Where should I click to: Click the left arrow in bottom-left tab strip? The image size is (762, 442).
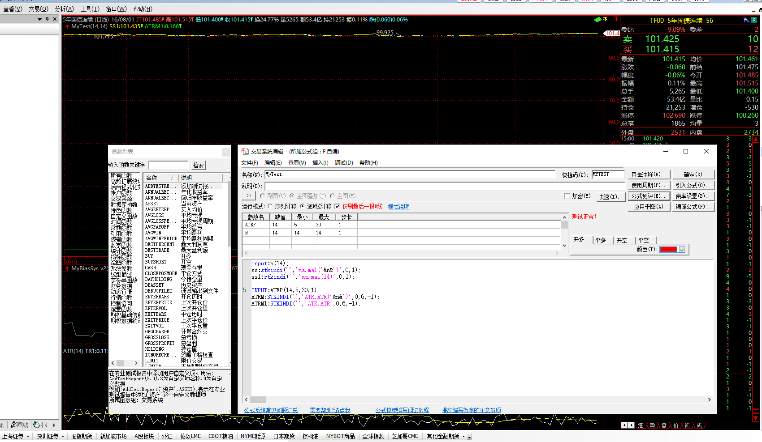[46, 425]
